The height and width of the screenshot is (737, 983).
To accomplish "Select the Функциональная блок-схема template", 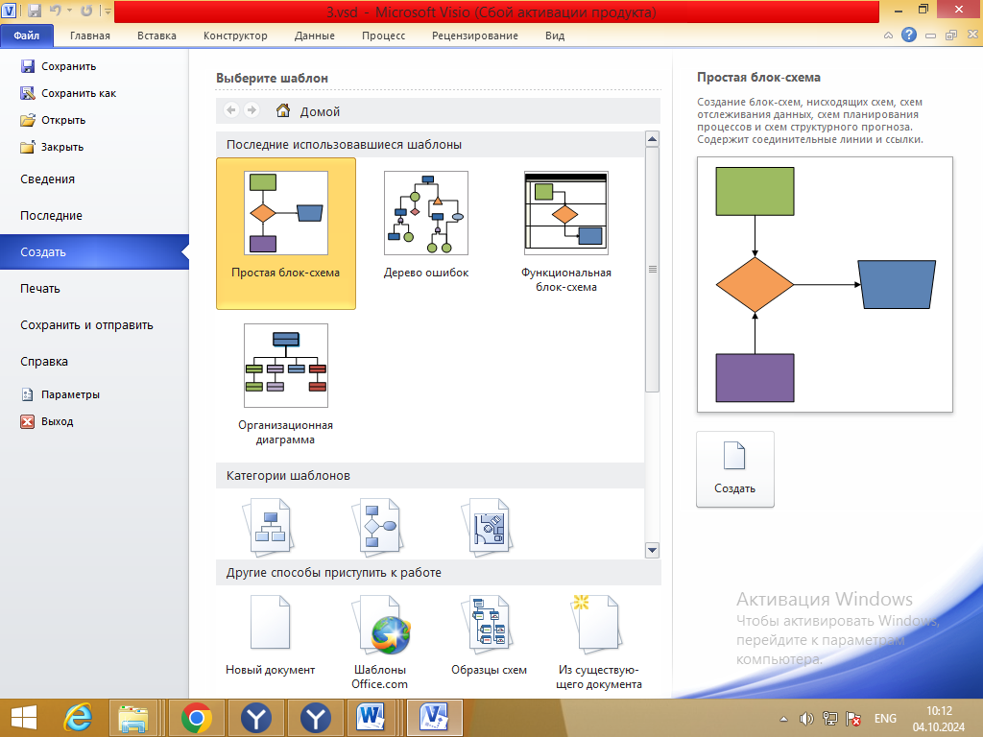I will pyautogui.click(x=566, y=232).
